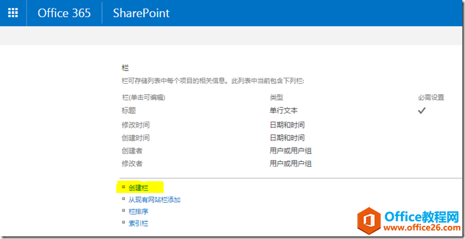Screen dimensions: 465x239
Task: Click the bullet icon beside 栏排序
Action: tap(124, 210)
